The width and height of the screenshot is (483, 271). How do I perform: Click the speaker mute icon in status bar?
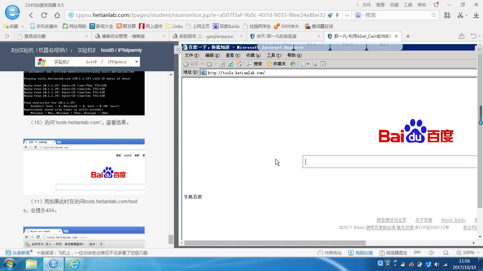(x=431, y=253)
